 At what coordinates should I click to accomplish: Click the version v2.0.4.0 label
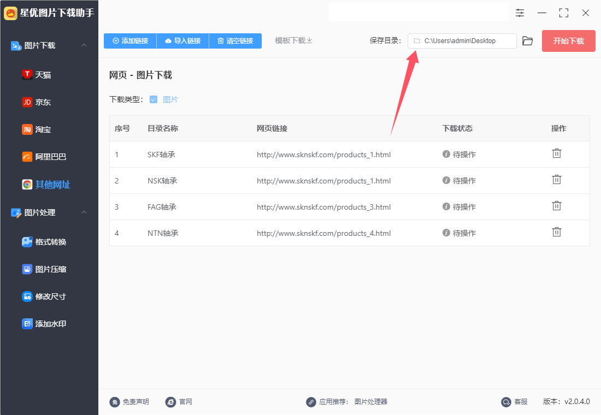[567, 401]
